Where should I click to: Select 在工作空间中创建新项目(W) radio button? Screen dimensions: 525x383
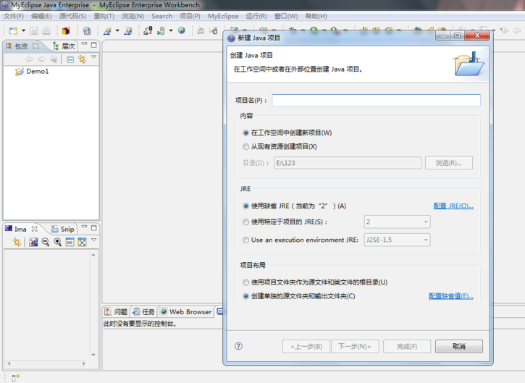tap(245, 133)
